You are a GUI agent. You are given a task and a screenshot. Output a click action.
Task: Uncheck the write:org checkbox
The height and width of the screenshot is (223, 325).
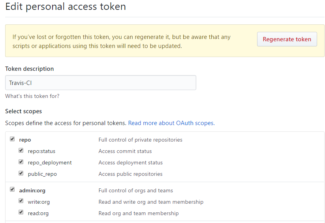21,201
